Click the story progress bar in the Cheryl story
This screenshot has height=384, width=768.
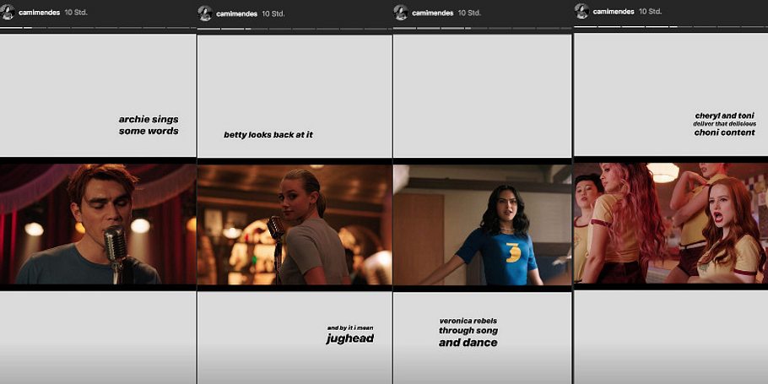(671, 26)
